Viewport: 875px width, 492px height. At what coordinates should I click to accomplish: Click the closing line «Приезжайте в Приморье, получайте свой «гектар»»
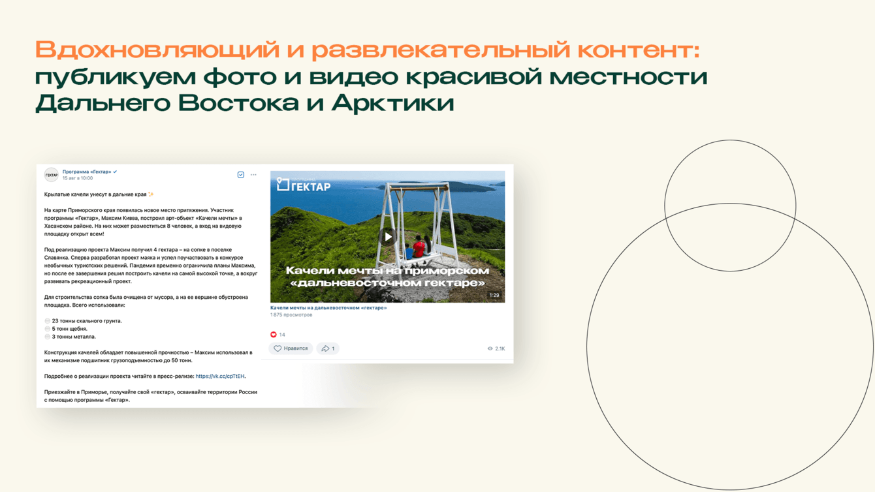coord(110,392)
